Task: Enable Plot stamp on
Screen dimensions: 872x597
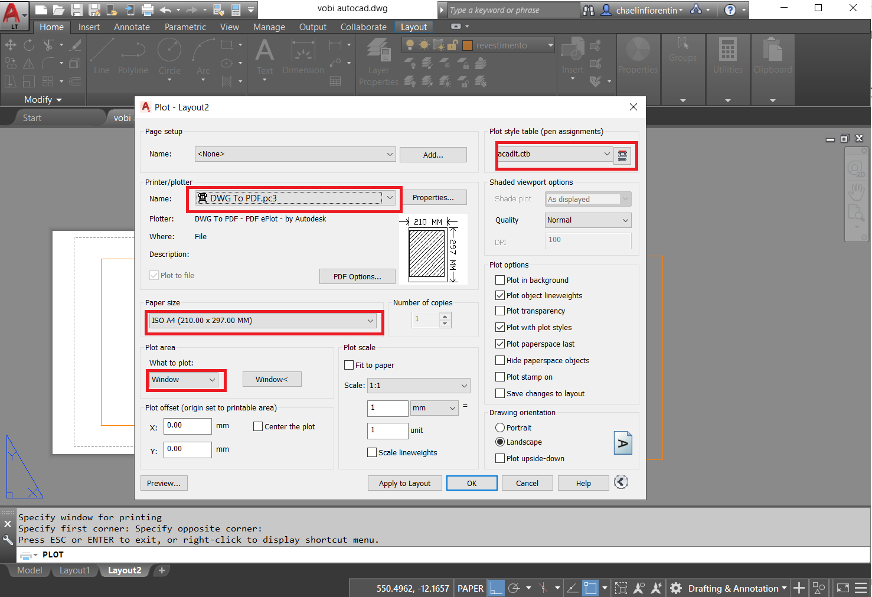Action: click(500, 377)
